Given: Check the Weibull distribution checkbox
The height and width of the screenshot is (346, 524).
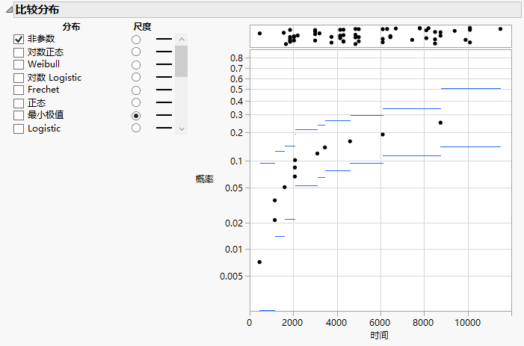Looking at the screenshot, I should click(19, 64).
